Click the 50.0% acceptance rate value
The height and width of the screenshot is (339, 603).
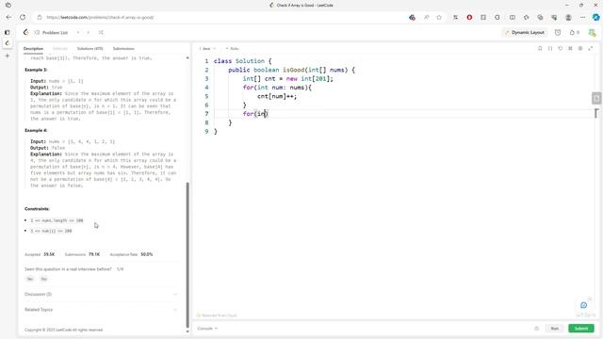pyautogui.click(x=147, y=254)
